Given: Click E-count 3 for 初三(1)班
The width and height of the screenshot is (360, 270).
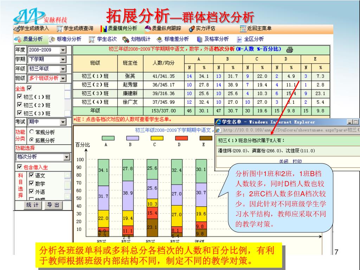Looking at the screenshot, I should pos(306,76).
